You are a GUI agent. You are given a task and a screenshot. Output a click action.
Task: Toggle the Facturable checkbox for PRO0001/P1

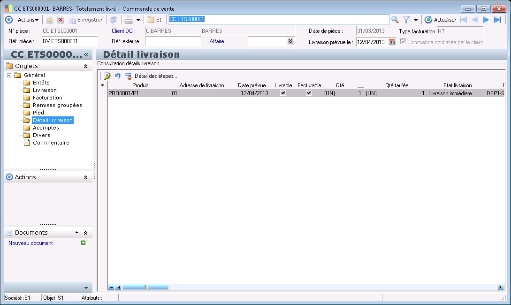tap(309, 93)
